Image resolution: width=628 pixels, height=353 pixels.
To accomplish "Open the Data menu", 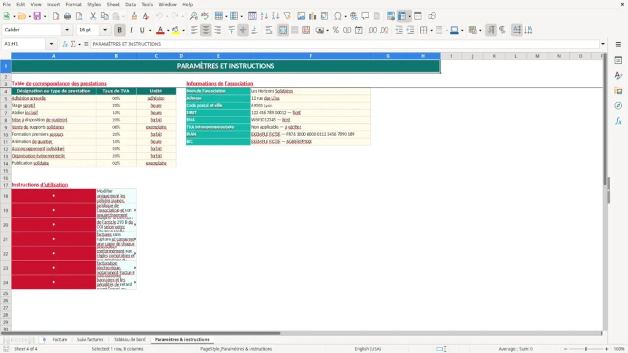I will (x=130, y=4).
